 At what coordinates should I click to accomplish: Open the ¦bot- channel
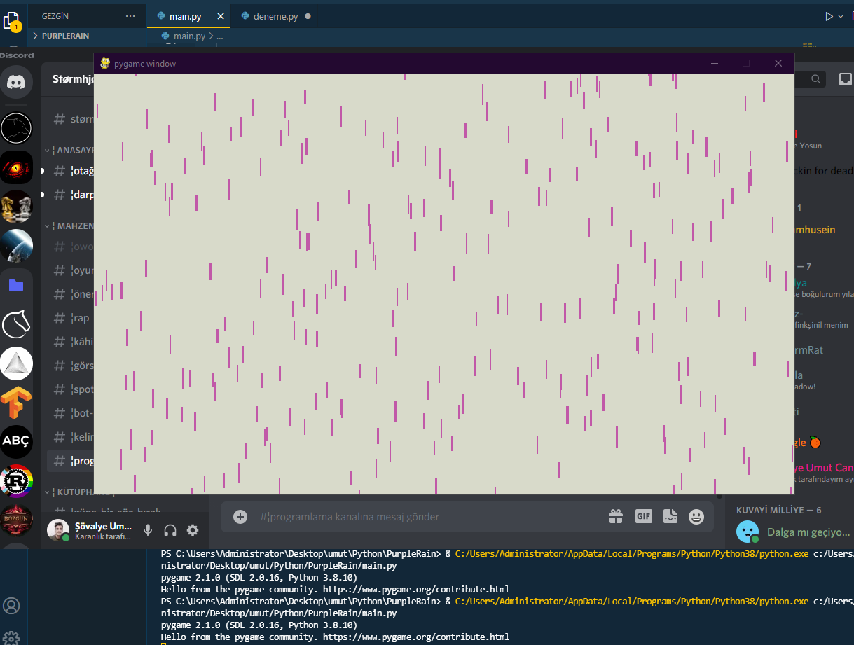(x=71, y=413)
